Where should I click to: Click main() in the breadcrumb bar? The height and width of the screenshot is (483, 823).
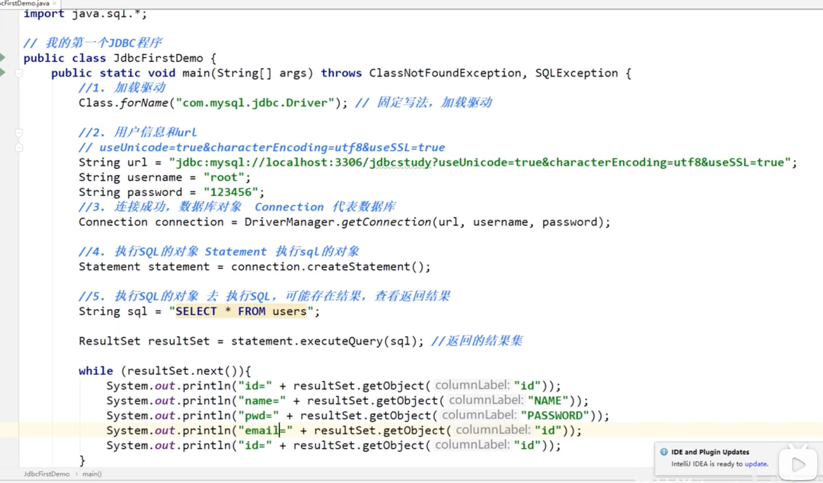click(92, 474)
